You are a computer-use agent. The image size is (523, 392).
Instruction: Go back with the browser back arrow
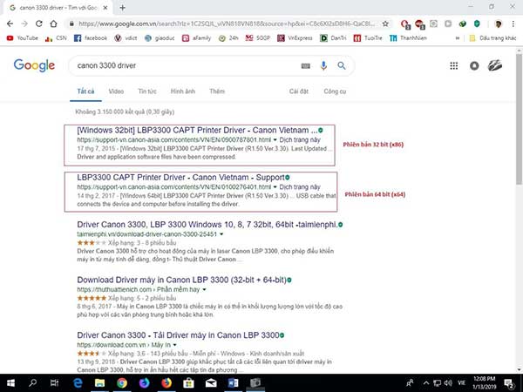click(10, 24)
